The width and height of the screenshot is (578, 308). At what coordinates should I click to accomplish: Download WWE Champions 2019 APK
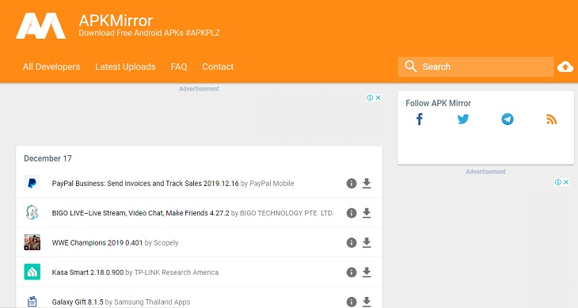tap(367, 242)
